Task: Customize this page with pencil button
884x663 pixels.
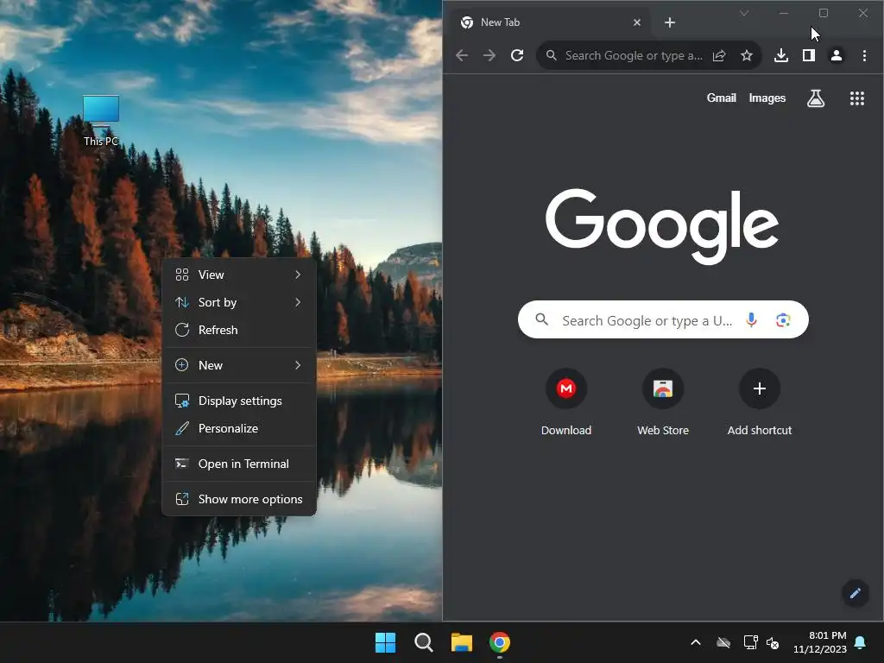Action: (x=855, y=593)
